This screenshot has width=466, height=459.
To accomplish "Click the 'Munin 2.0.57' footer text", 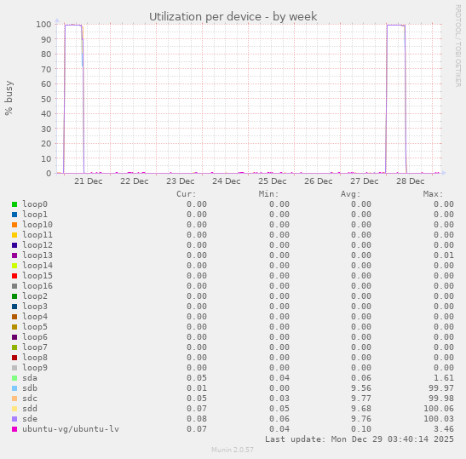I will 233,450.
